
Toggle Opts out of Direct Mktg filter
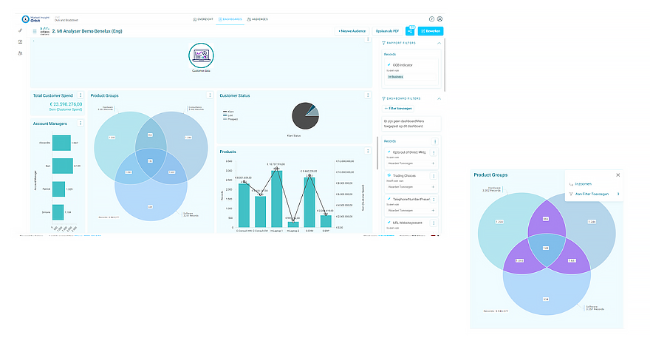pyautogui.click(x=389, y=152)
